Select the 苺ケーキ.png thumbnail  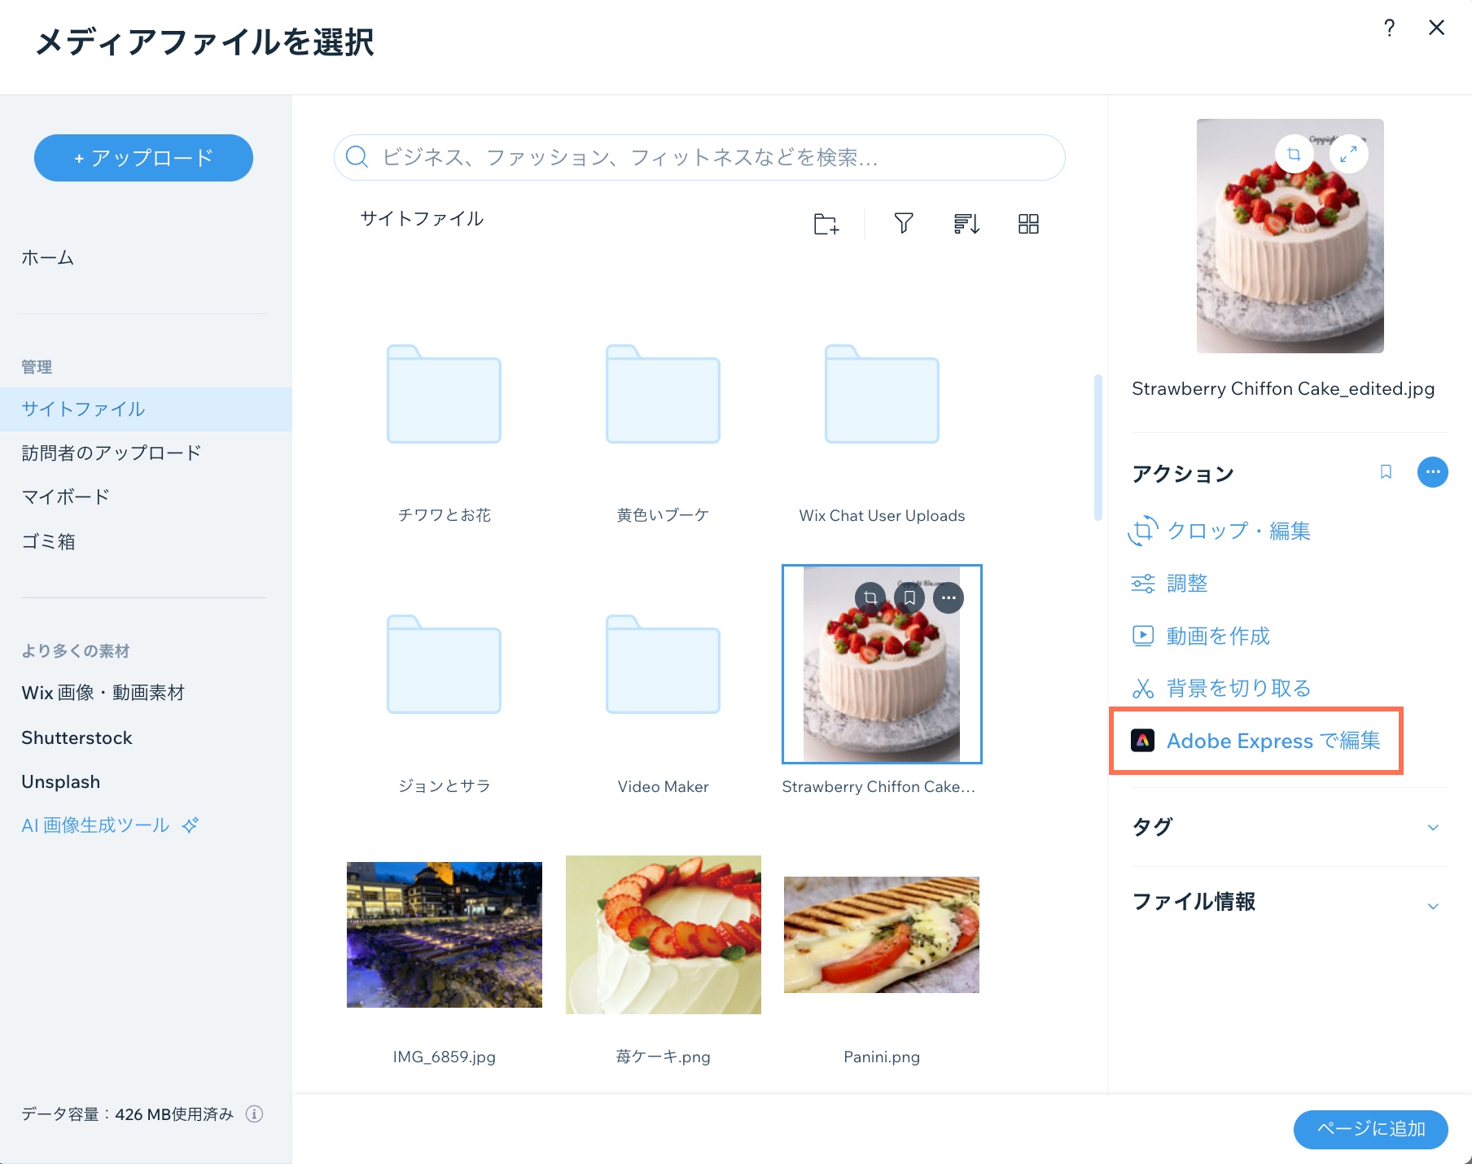(664, 934)
